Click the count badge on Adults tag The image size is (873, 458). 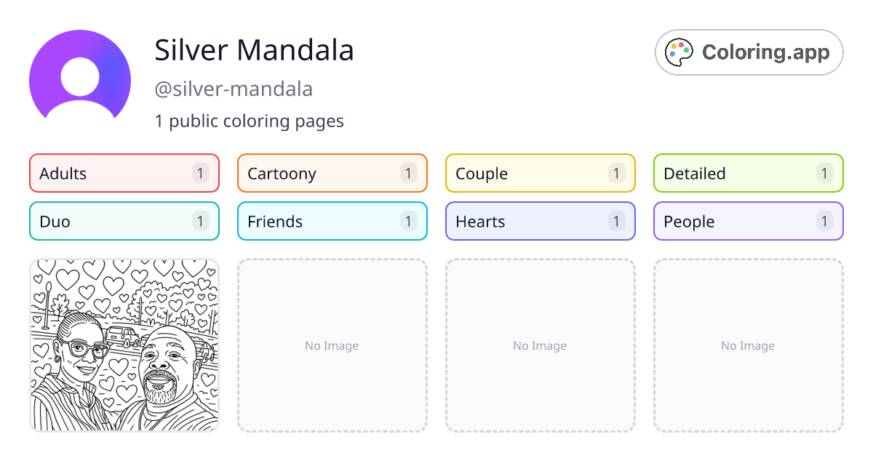click(201, 173)
